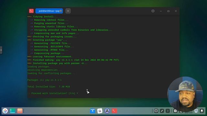Click the 'Generating .BUILDINFO file...' line
Viewport: 207px width, 116px height.
(x=52, y=46)
